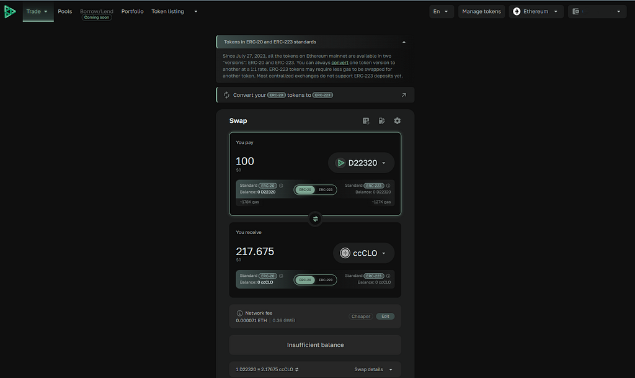Viewport: 635px width, 378px height.
Task: Click the You receive amount 217.675
Action: (255, 251)
